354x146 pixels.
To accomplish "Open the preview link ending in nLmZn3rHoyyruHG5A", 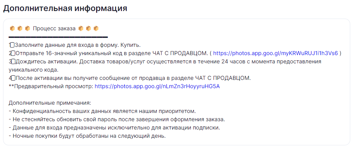I will 157,86.
